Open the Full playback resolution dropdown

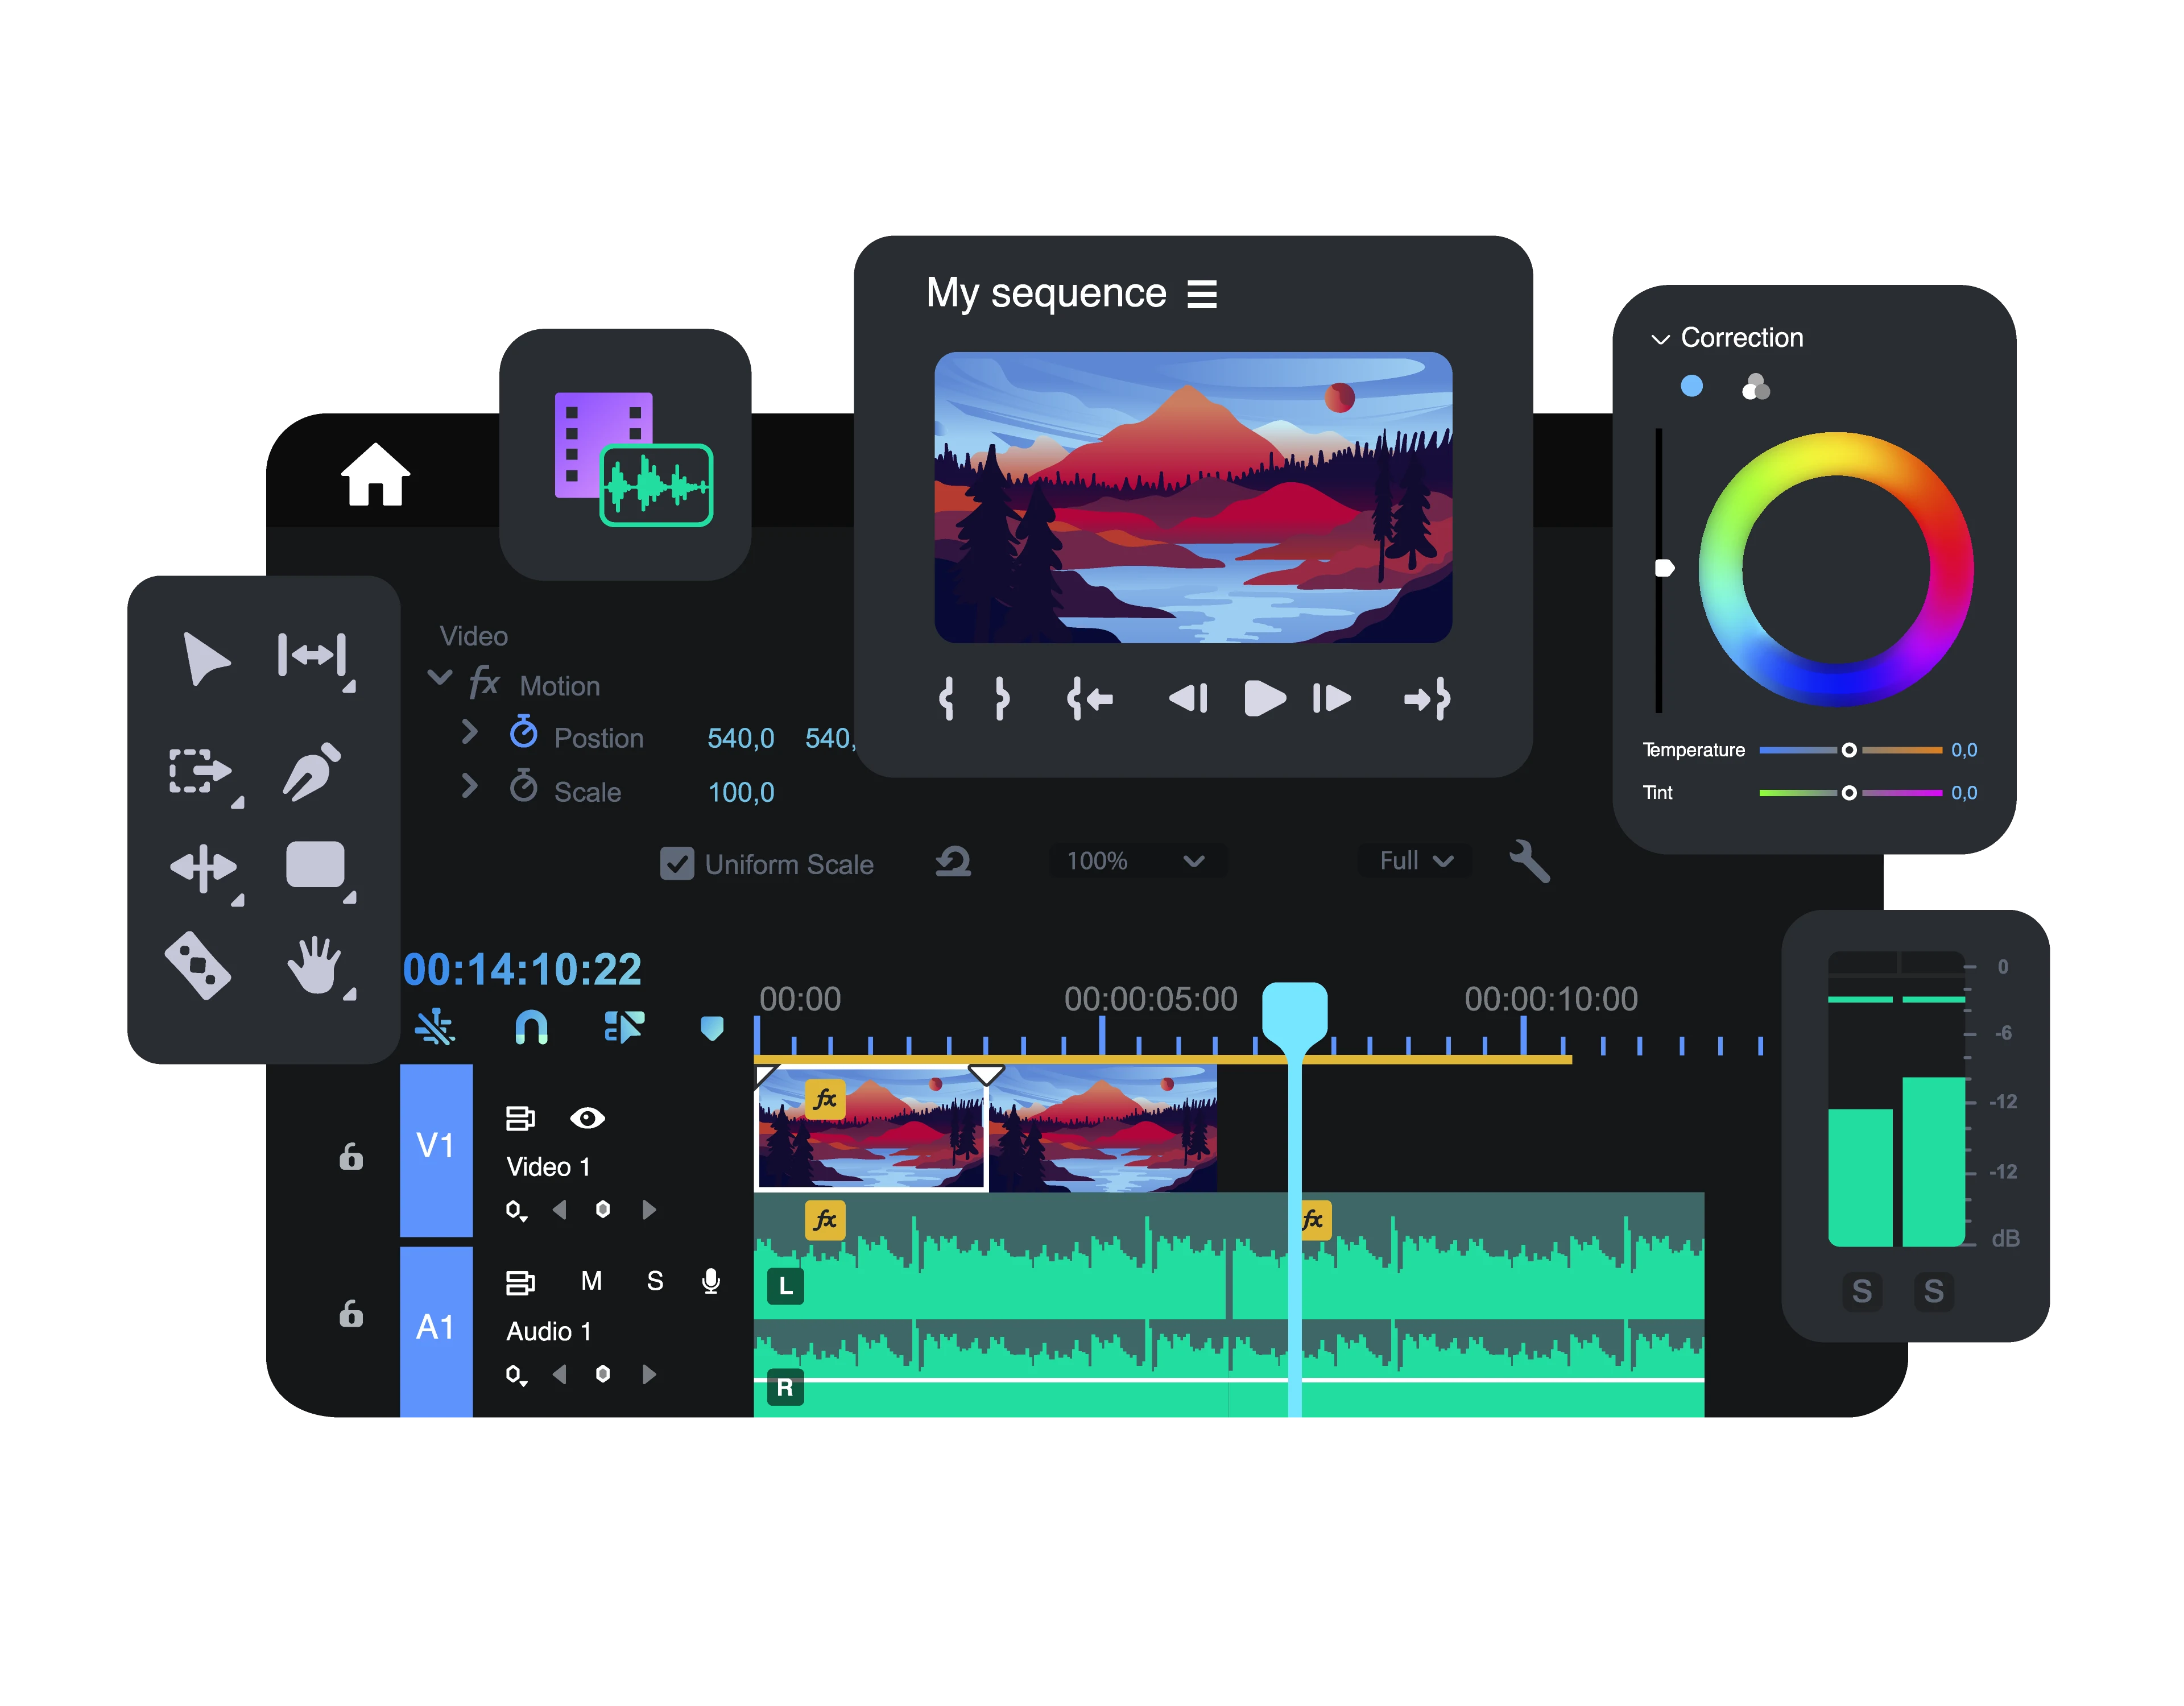(1414, 861)
